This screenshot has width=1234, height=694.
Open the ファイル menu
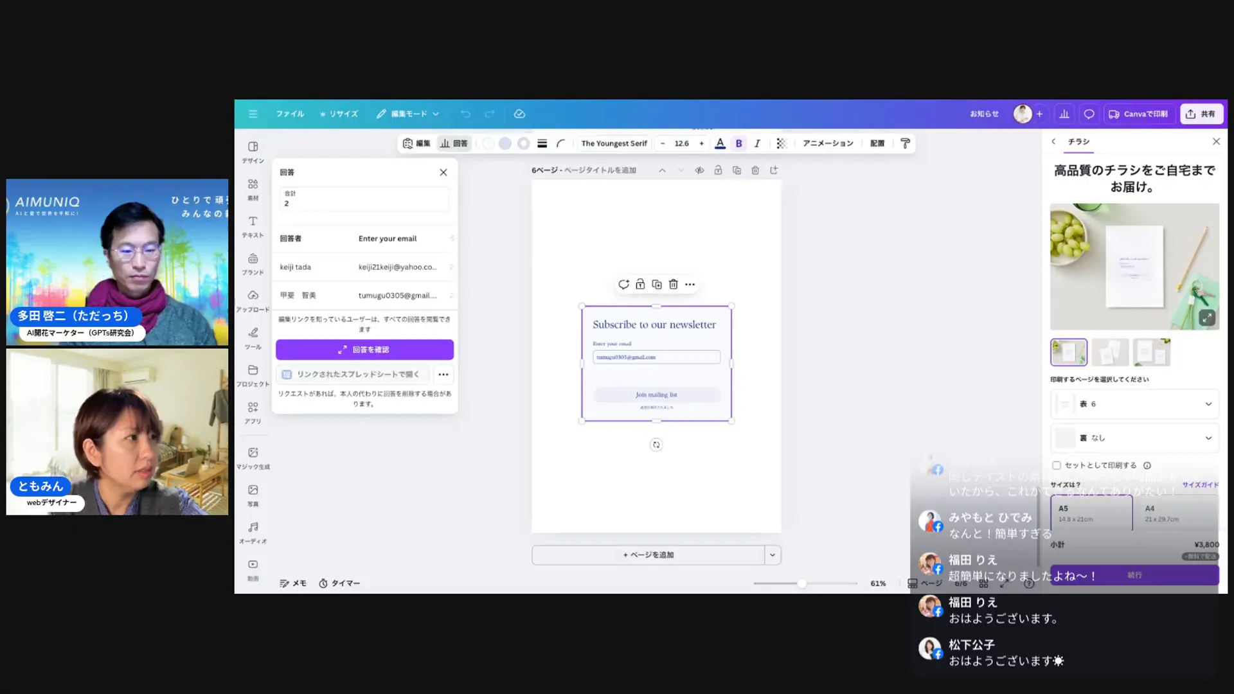pos(290,114)
